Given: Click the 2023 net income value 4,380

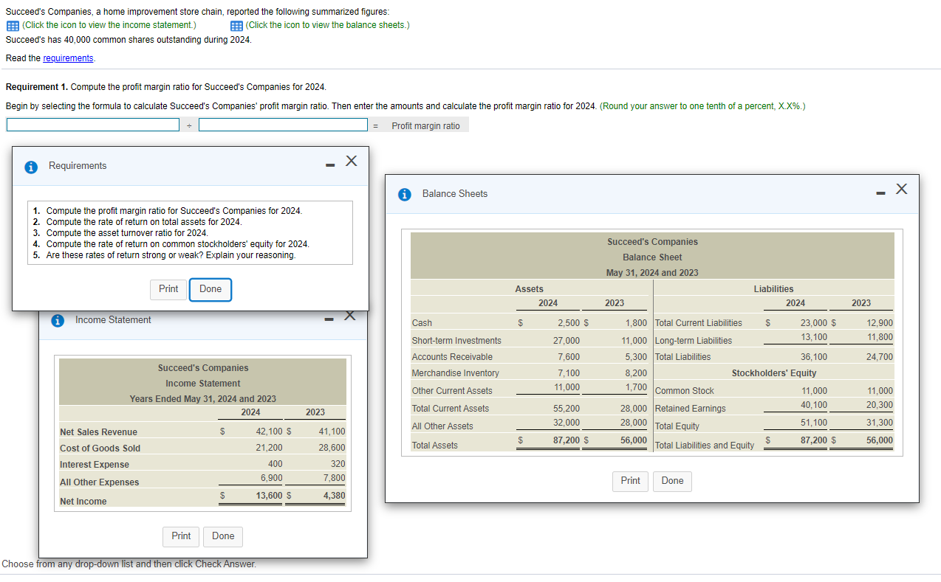Looking at the screenshot, I should pos(334,496).
